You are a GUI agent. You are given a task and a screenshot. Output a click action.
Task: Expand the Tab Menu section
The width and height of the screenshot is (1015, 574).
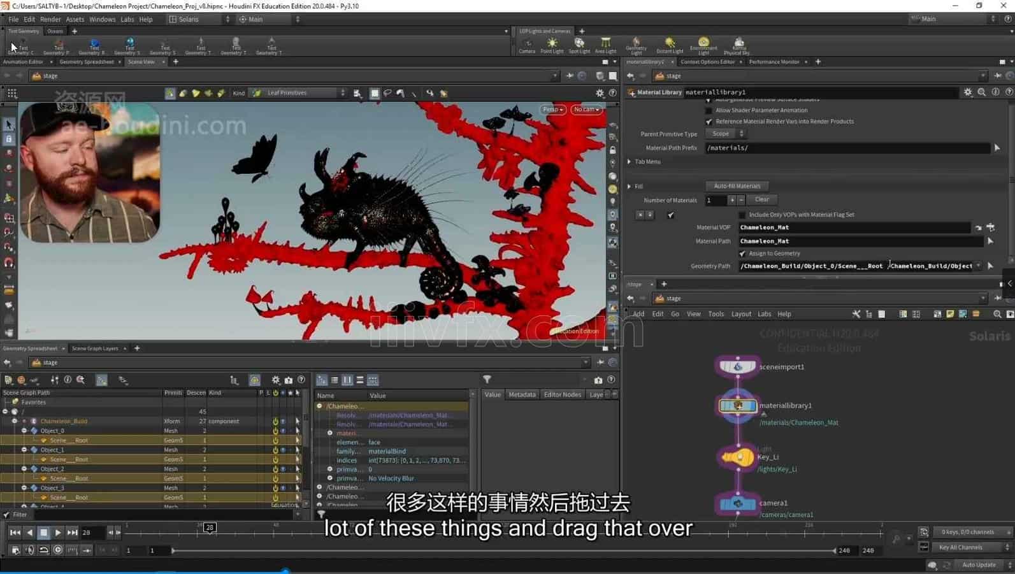629,162
